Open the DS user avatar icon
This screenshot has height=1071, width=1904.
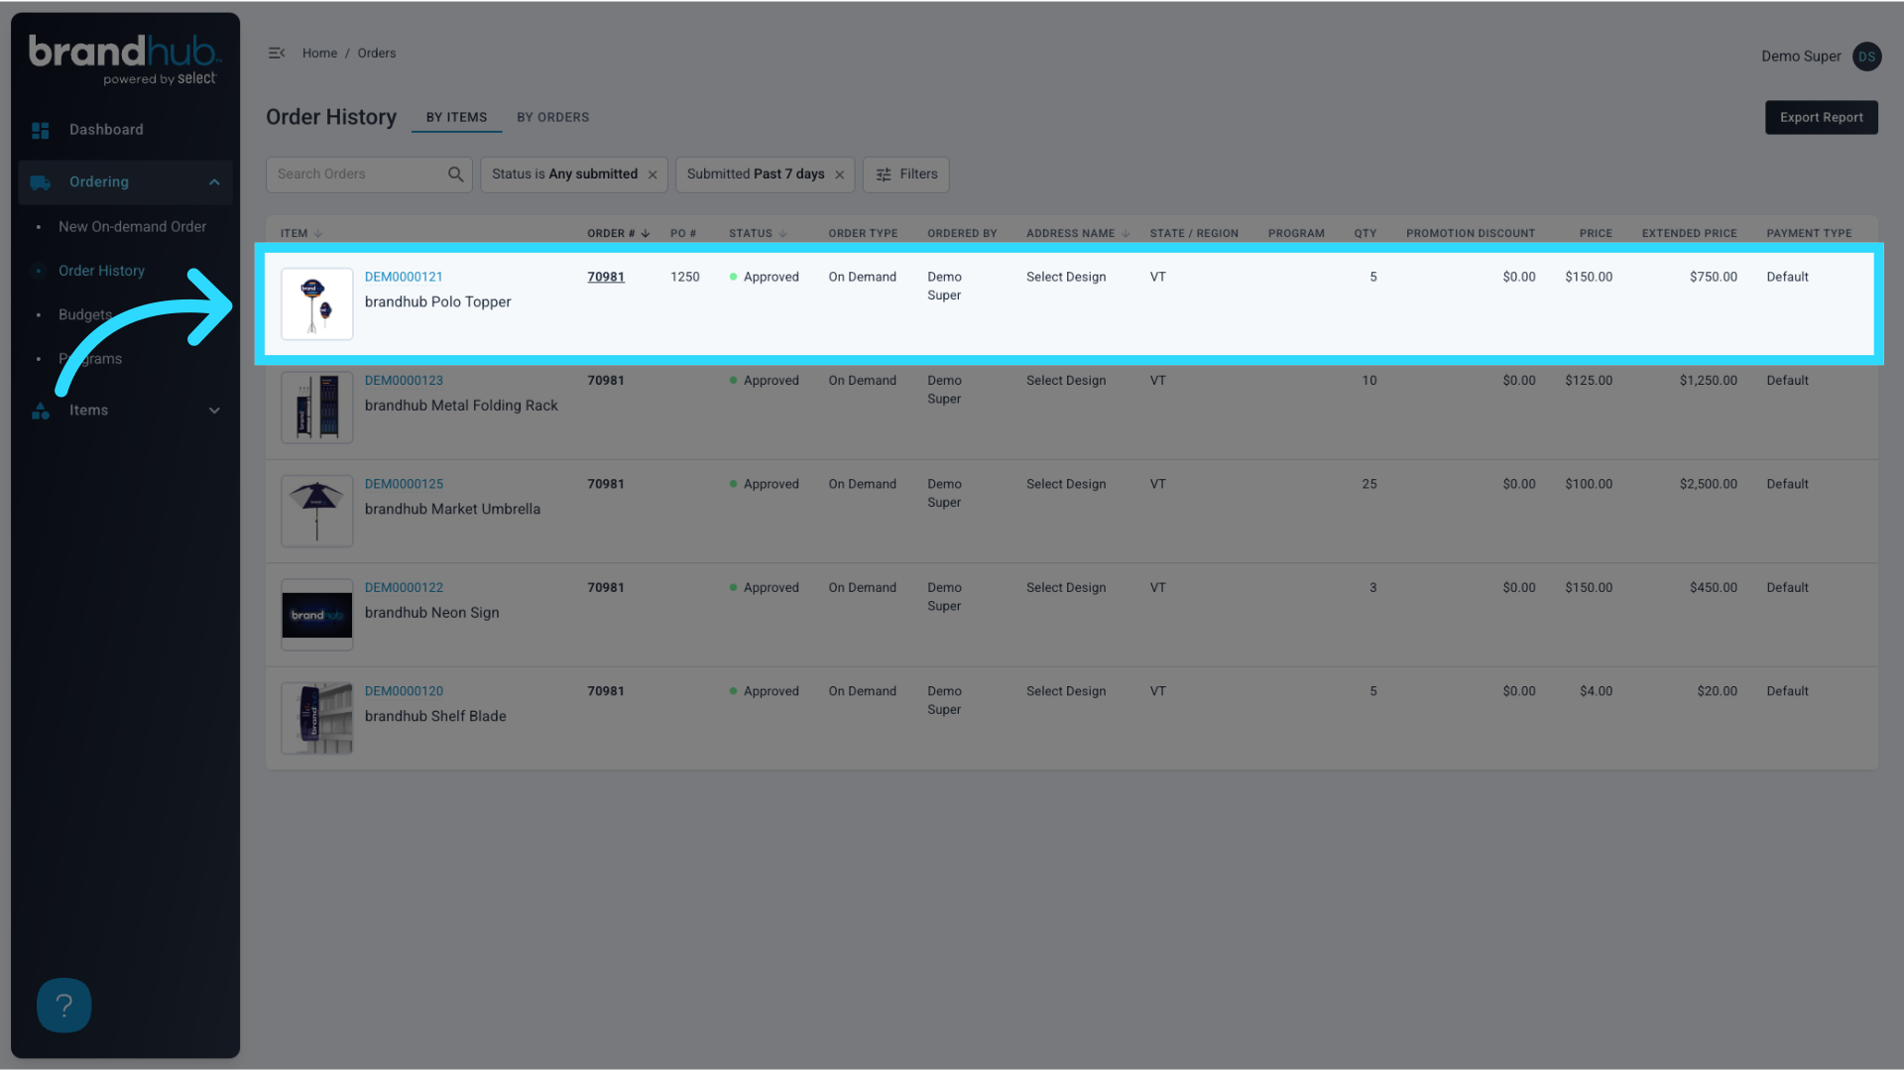pyautogui.click(x=1866, y=57)
